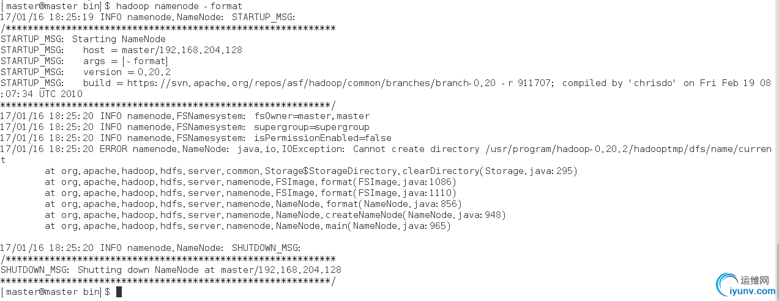
Task: Click the NameNode.main stack trace line
Action: pyautogui.click(x=248, y=226)
